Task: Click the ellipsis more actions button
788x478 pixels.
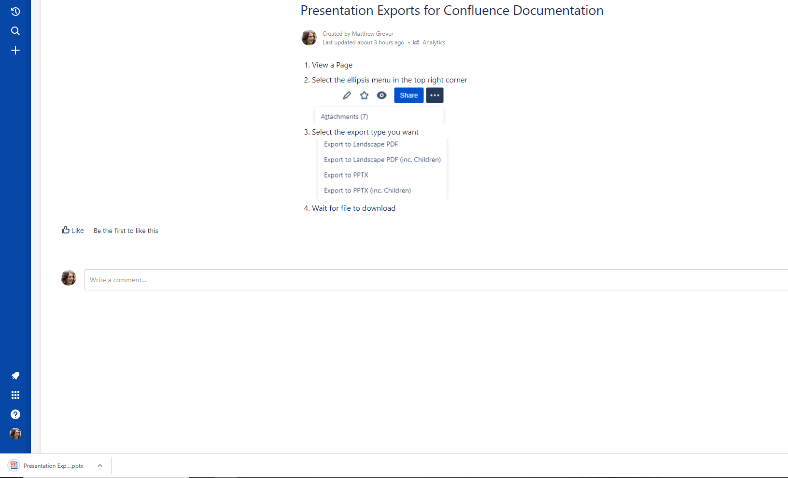Action: coord(435,96)
